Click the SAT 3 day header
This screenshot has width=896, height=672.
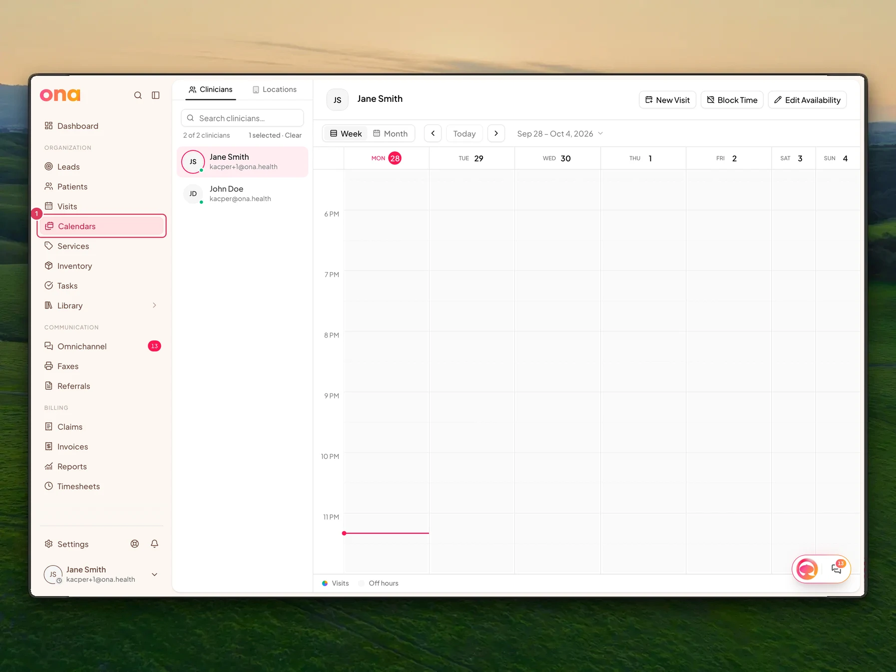794,158
